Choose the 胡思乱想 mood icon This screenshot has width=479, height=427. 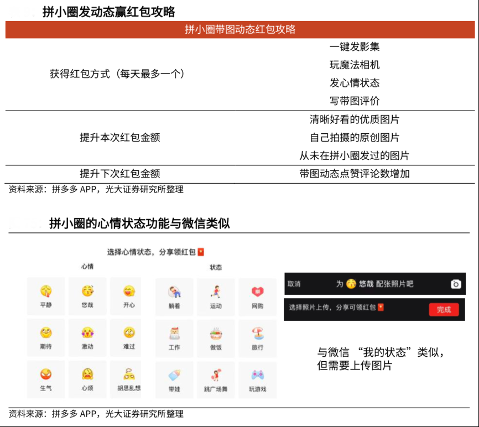(x=129, y=374)
